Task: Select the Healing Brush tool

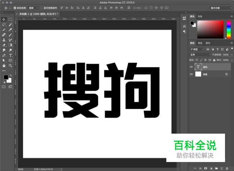Action: pos(4,35)
